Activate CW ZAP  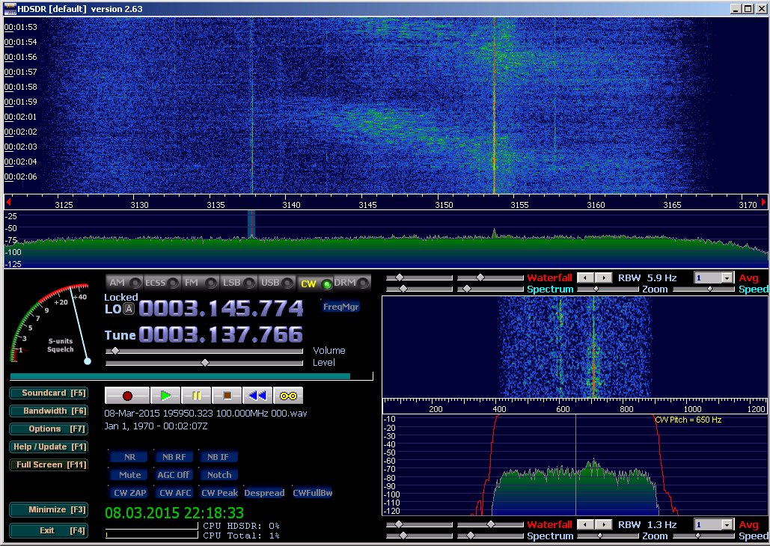(x=129, y=493)
